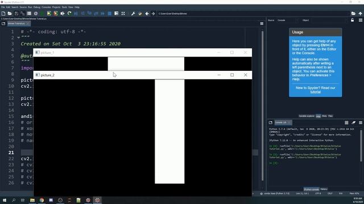Image resolution: width=364 pixels, height=204 pixels.
Task: Run cell and advance toolbar icon
Action: (x=56, y=14)
